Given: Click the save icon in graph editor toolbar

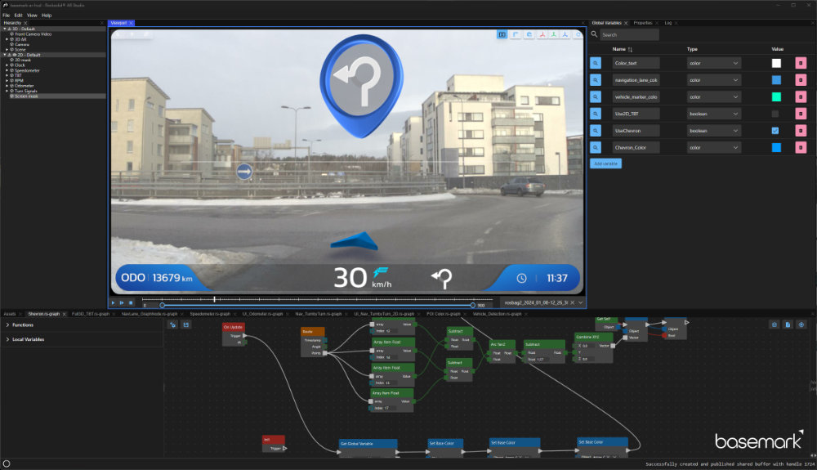Looking at the screenshot, I should (x=186, y=325).
